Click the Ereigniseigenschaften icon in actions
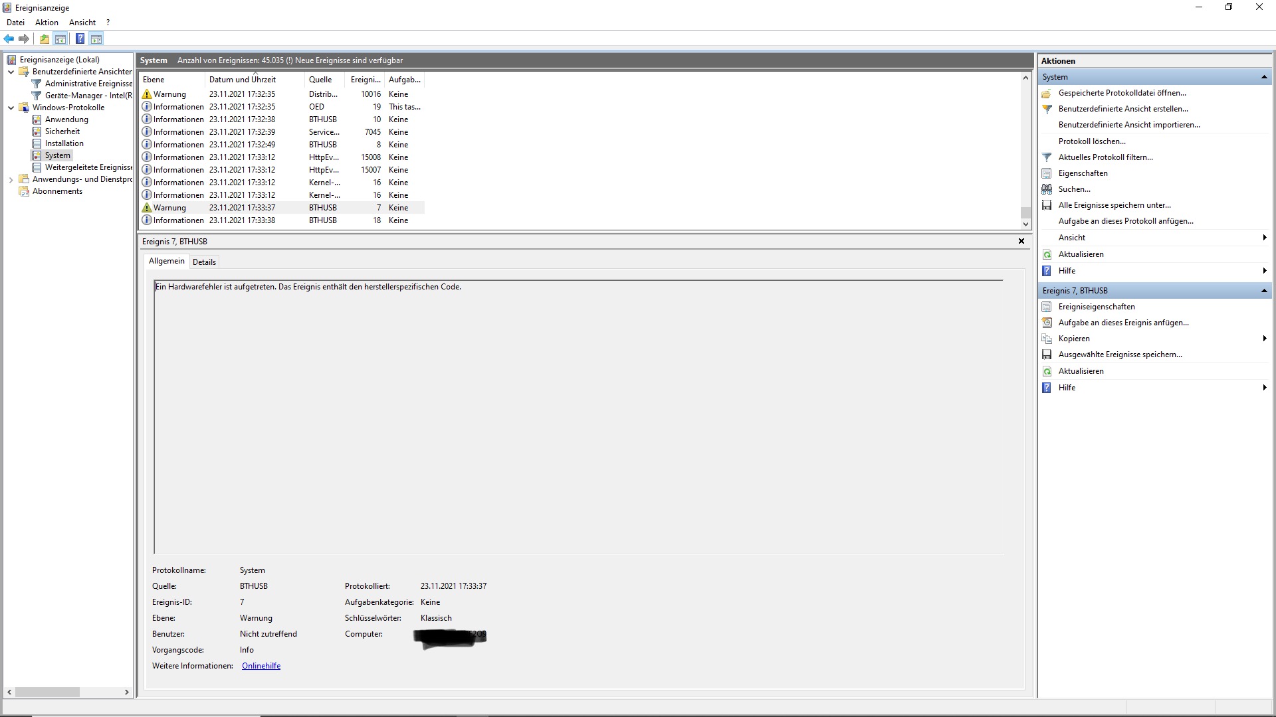Image resolution: width=1276 pixels, height=717 pixels. [1047, 307]
